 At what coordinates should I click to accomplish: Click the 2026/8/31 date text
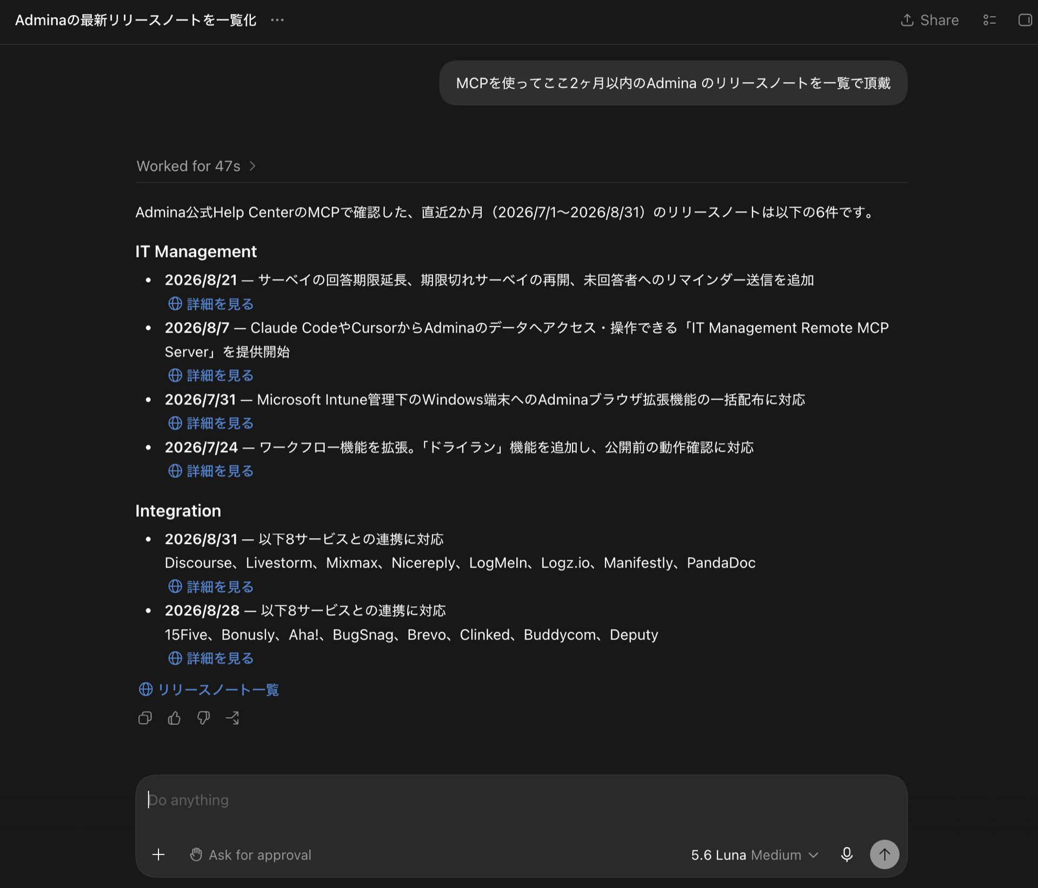click(x=201, y=539)
